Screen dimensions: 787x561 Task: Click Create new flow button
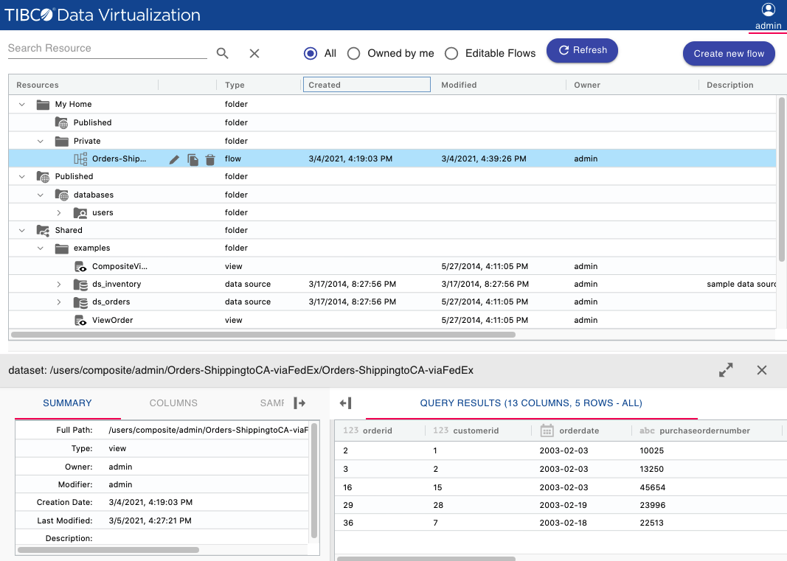[728, 53]
